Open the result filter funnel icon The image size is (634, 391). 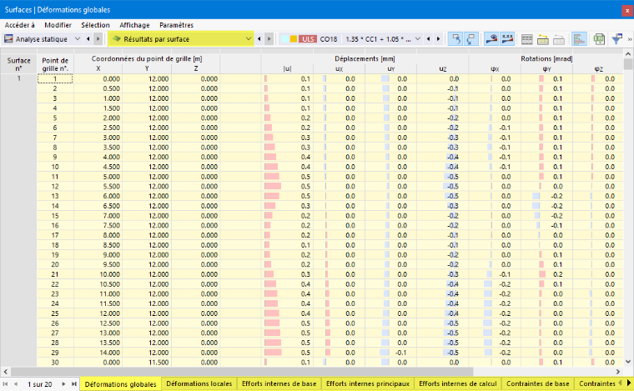tap(616, 39)
